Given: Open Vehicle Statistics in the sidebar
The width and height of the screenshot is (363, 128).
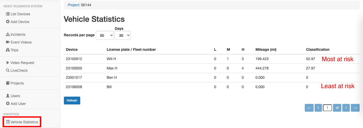Looking at the screenshot, I should (x=22, y=122).
